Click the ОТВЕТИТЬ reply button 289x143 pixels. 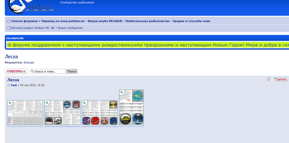pos(16,71)
